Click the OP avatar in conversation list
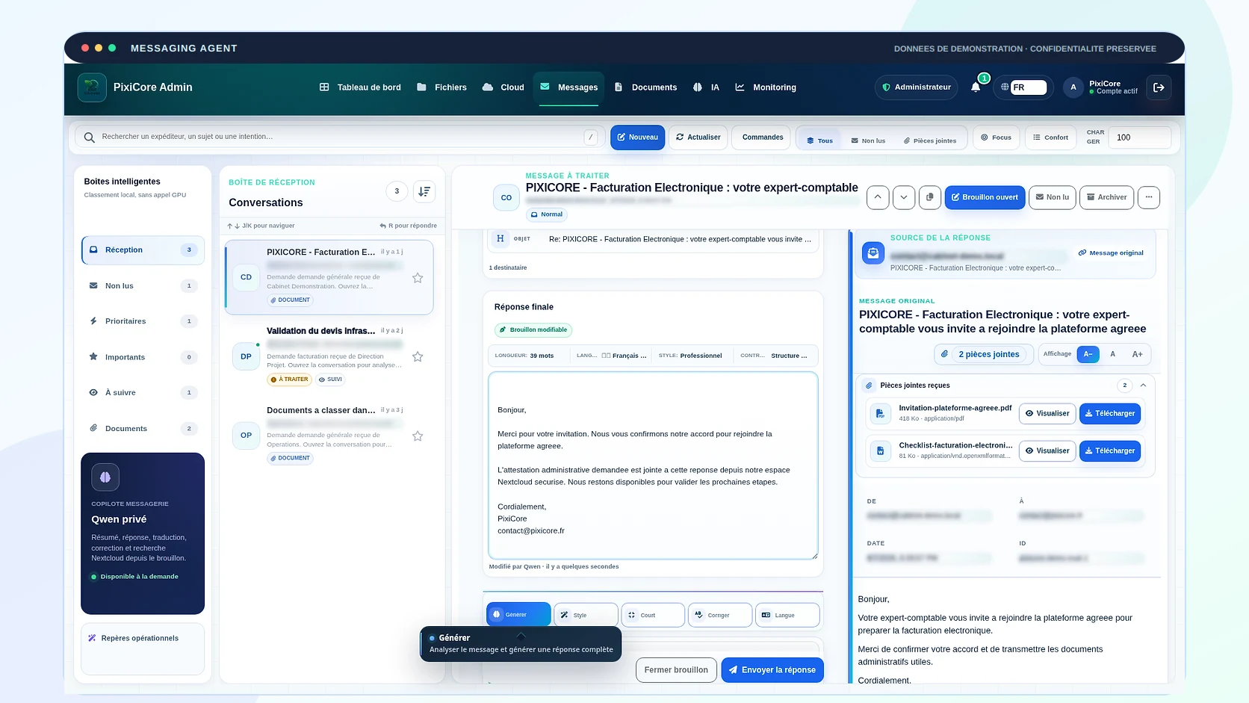This screenshot has height=703, width=1249. coord(246,436)
